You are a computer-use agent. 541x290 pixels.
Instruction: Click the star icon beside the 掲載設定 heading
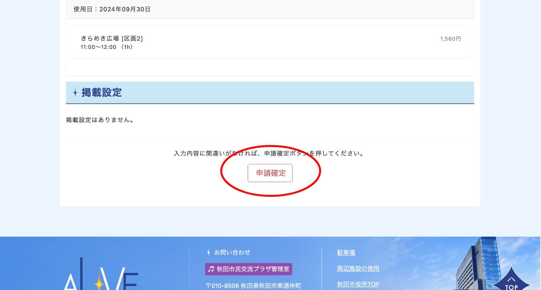tap(75, 93)
